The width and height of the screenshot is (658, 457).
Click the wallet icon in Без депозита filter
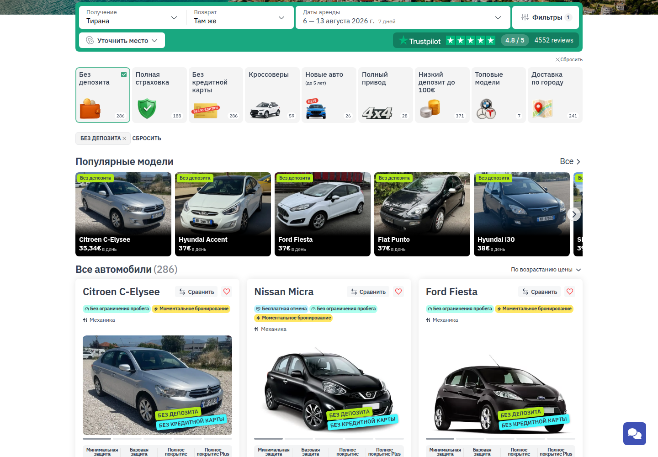90,109
